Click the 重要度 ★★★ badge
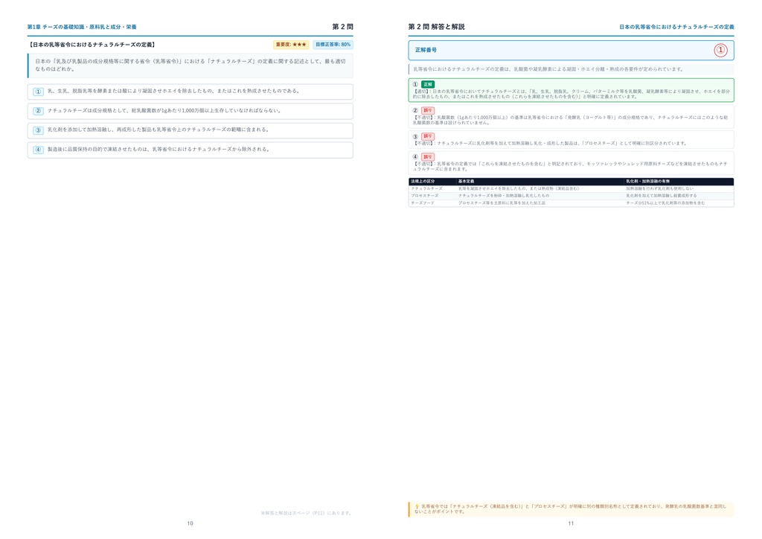Screen dimensions: 762x539 (x=291, y=45)
